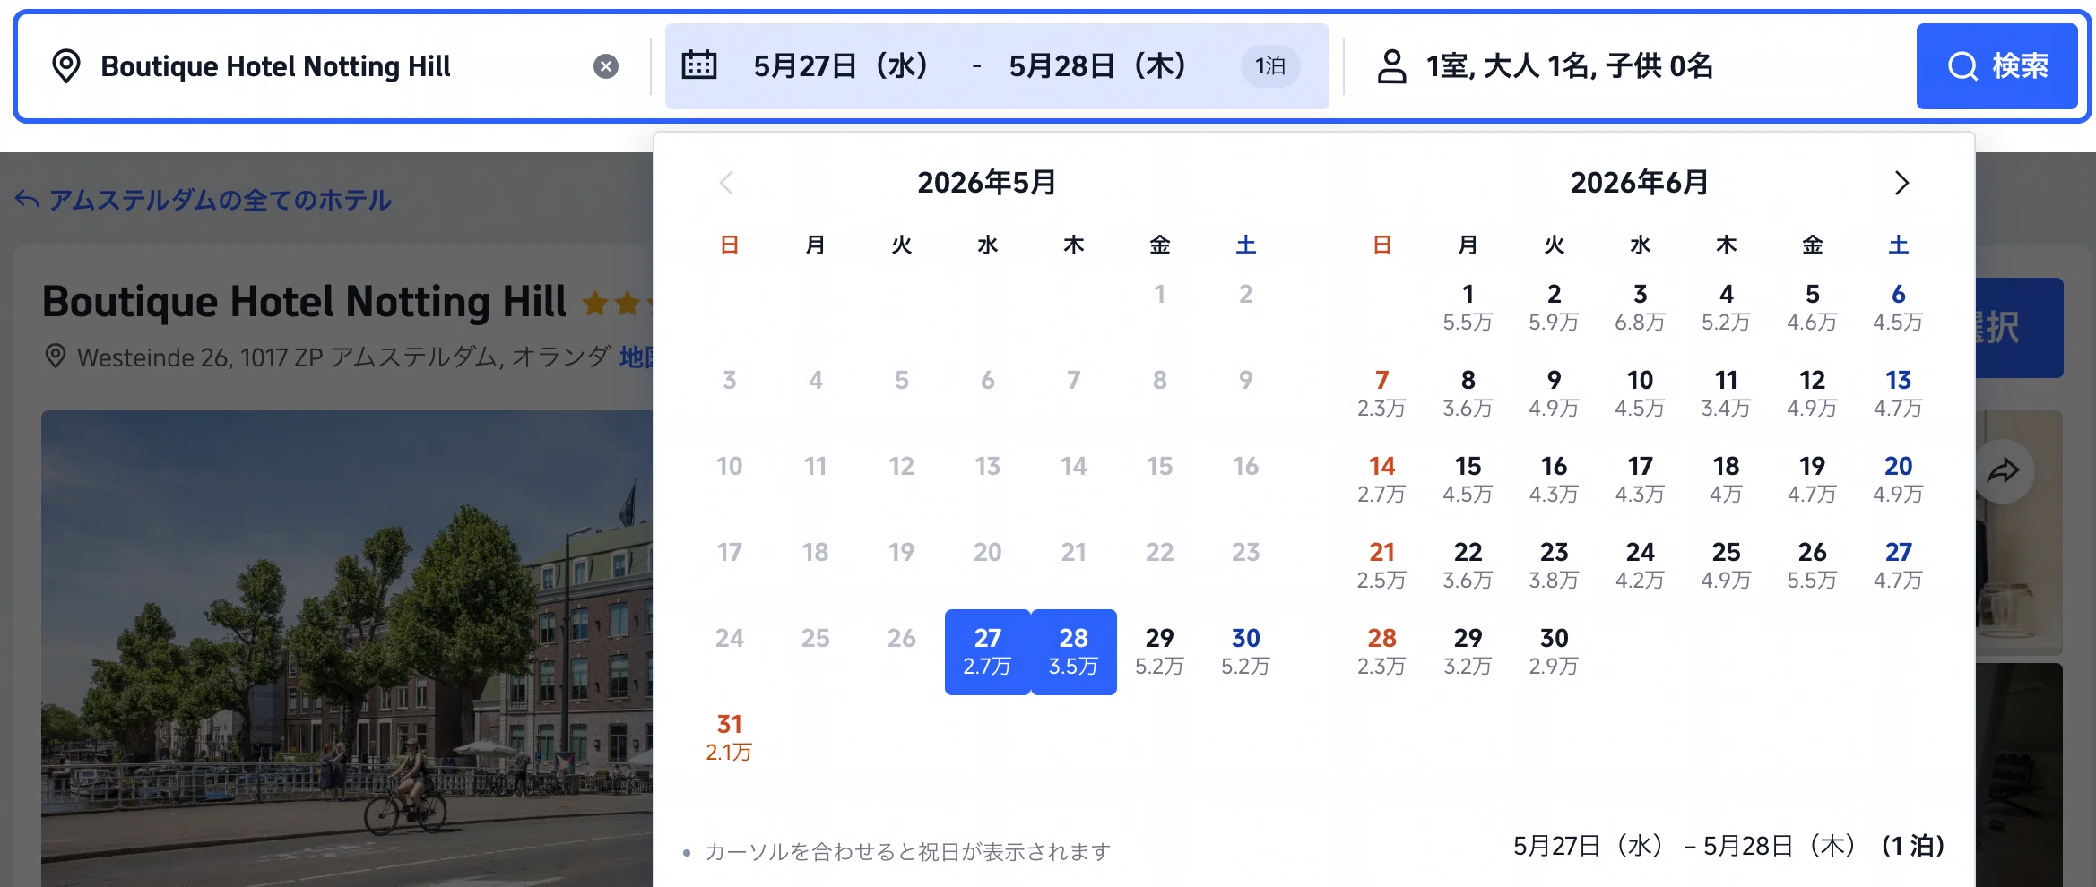Viewport: 2096px width, 887px height.
Task: Go to next month with right chevron
Action: pyautogui.click(x=1901, y=183)
